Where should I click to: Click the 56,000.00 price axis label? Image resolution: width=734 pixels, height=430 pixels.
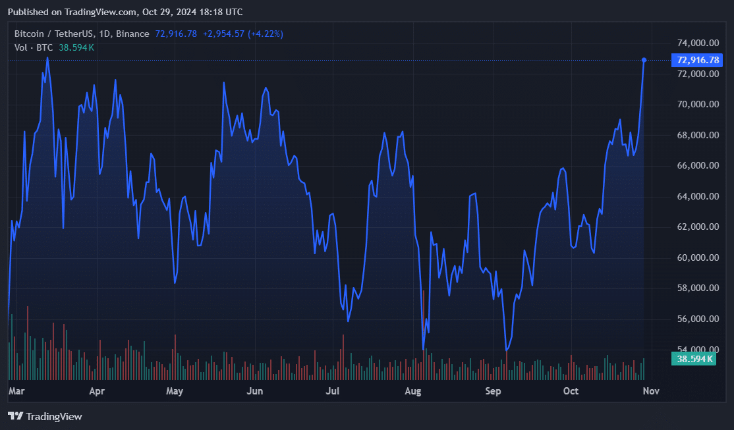tap(698, 319)
